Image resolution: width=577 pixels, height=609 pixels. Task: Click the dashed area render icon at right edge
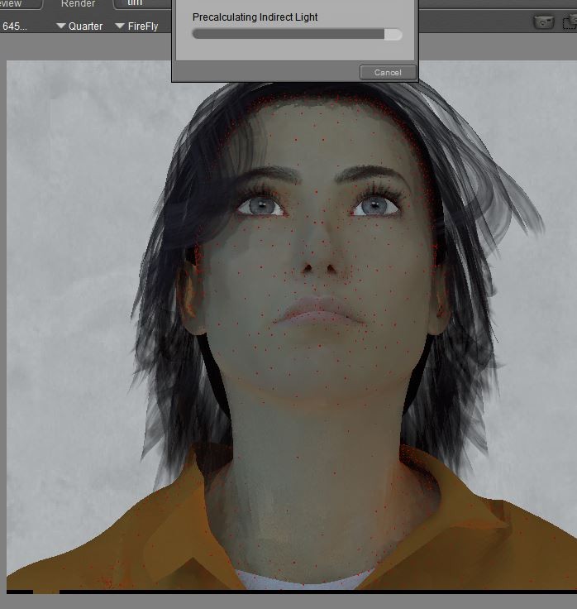571,22
